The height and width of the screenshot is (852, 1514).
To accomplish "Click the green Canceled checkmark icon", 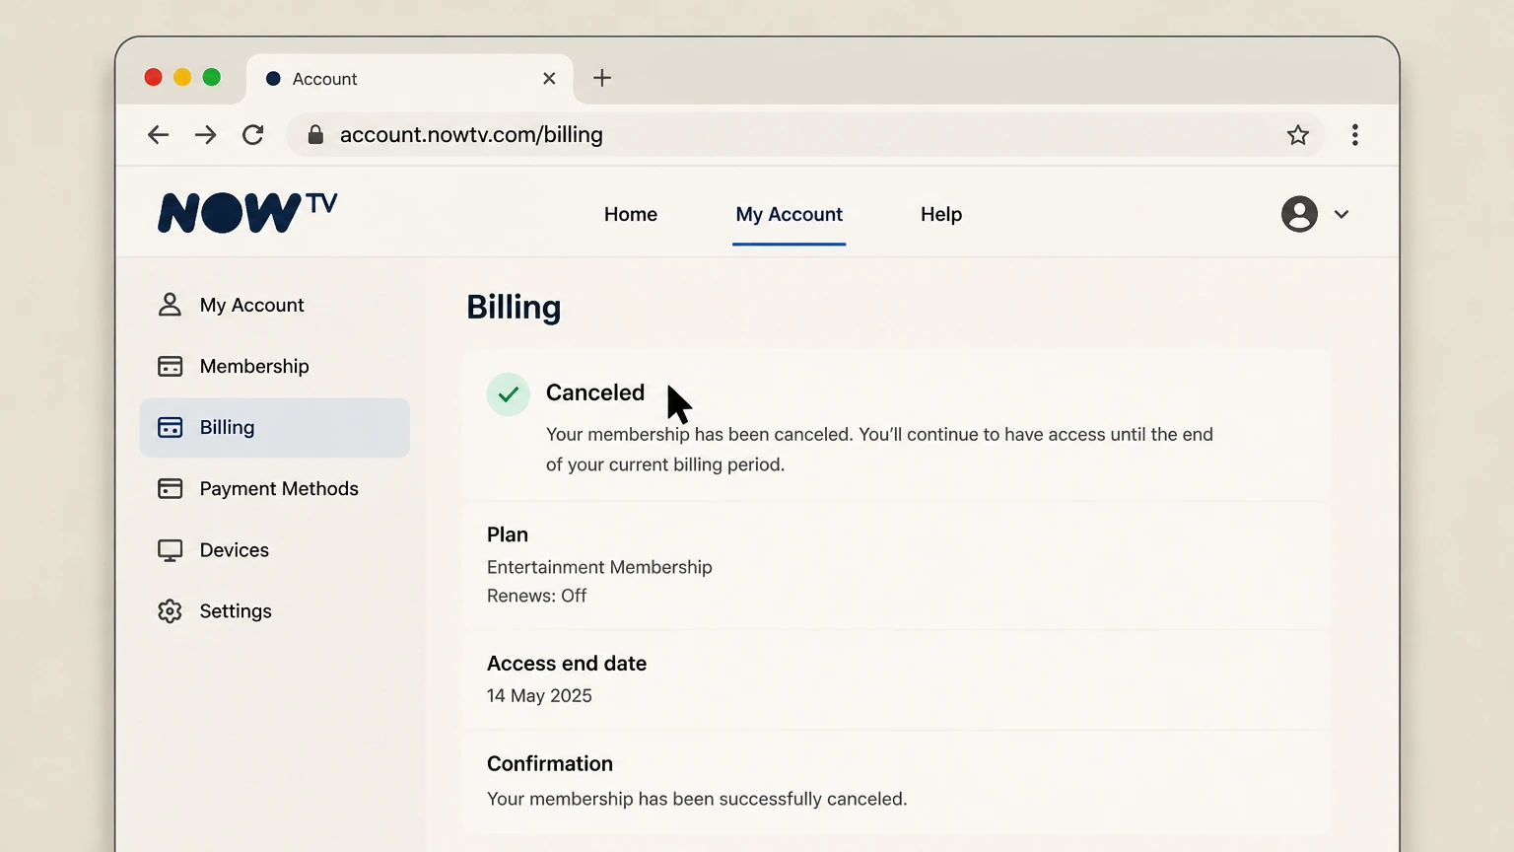I will pyautogui.click(x=509, y=394).
